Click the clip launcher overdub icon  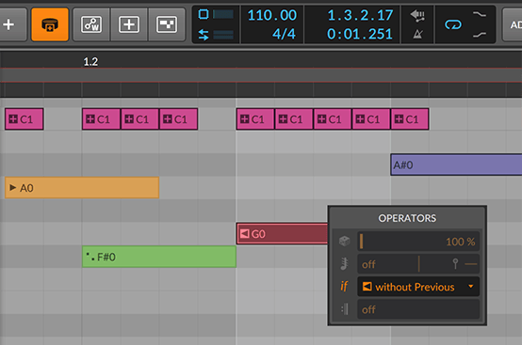pyautogui.click(x=167, y=24)
